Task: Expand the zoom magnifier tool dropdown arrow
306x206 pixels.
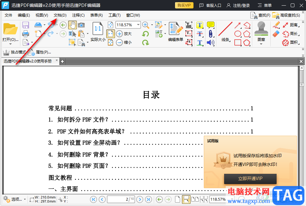Action: 152,25
